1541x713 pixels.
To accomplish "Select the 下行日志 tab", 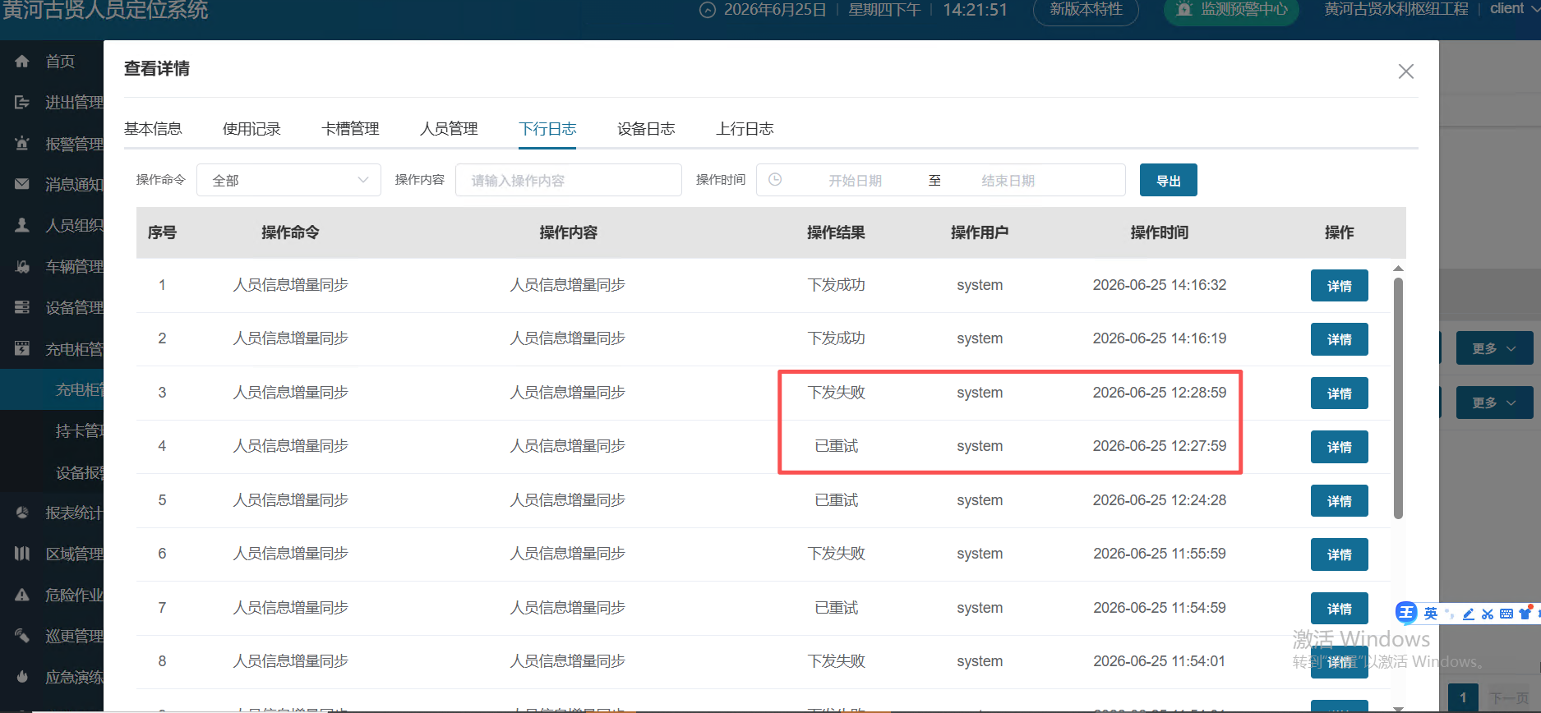I will click(547, 129).
